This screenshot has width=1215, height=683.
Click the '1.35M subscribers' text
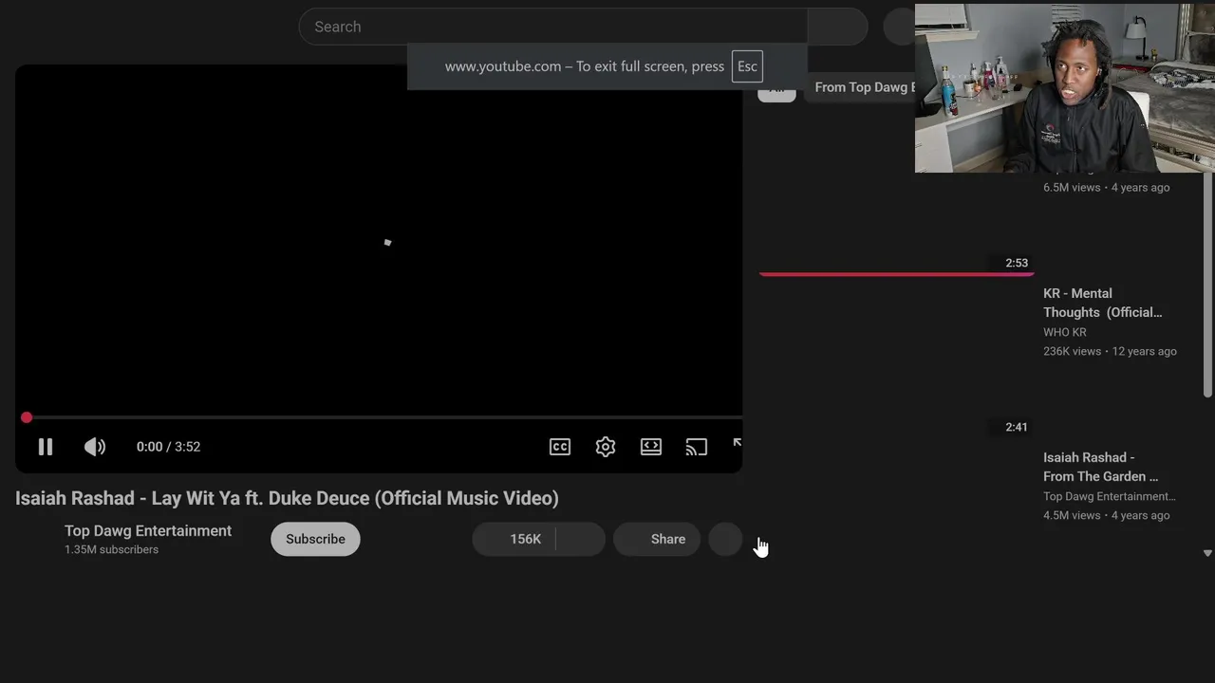[x=111, y=549]
